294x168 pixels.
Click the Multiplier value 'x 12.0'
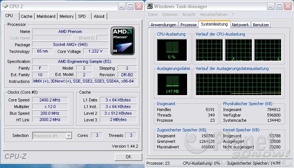pyautogui.click(x=50, y=107)
